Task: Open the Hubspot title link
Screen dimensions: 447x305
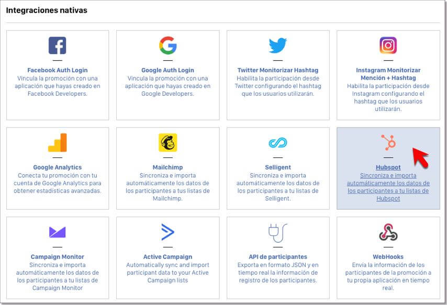Action: pos(388,167)
